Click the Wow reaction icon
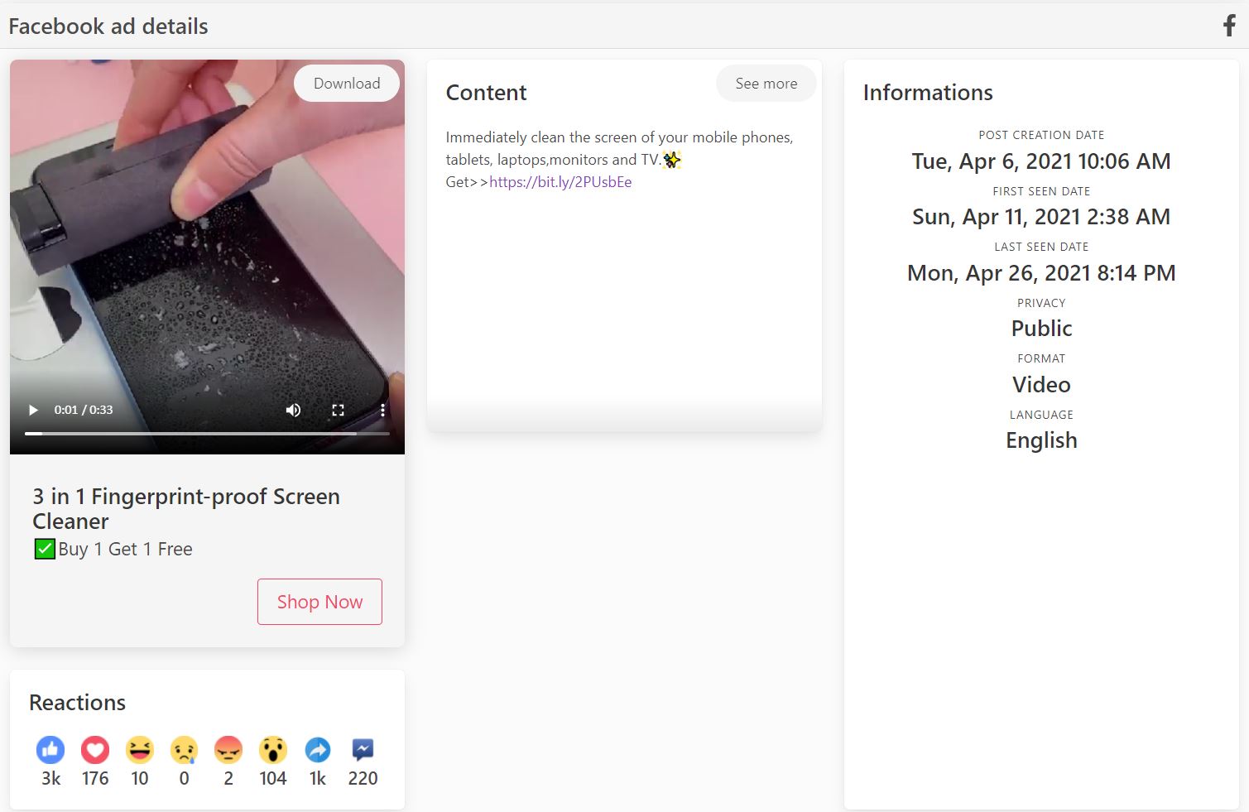Viewport: 1249px width, 812px height. tap(273, 748)
